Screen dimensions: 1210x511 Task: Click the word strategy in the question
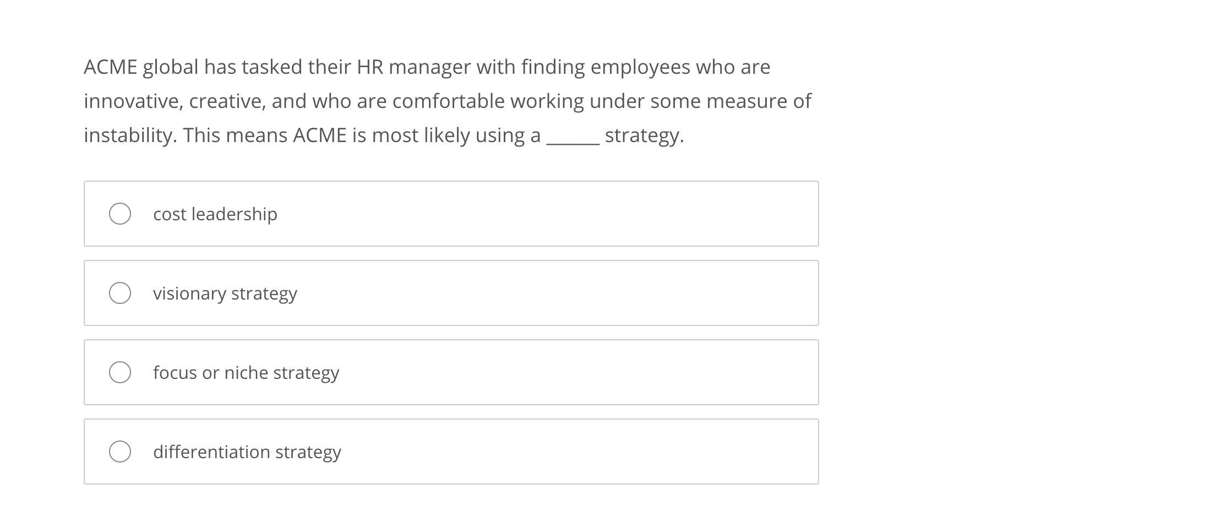(643, 135)
